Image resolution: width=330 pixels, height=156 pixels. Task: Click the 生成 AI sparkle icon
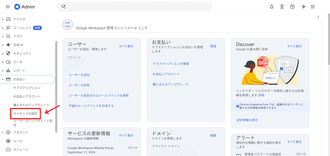9,45
